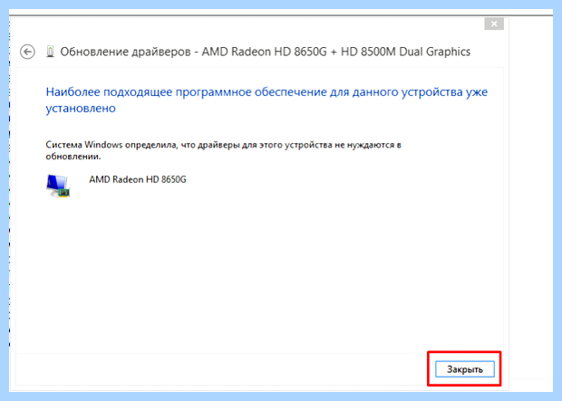Click the display adapter device icon
562x401 pixels.
[x=58, y=186]
